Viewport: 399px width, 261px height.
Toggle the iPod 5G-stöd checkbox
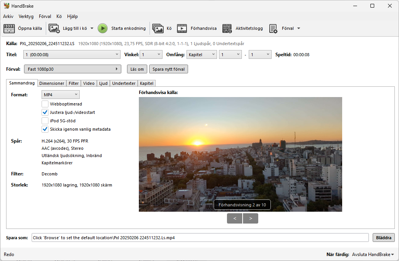point(45,121)
